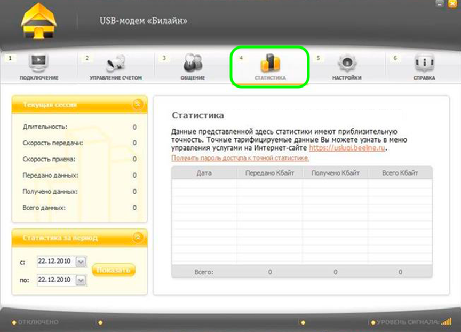
Task: Click the Всего: total row label
Action: point(204,272)
